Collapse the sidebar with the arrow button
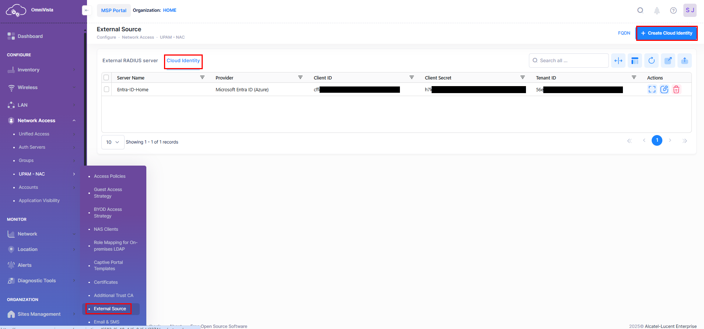704x329 pixels. tap(87, 10)
